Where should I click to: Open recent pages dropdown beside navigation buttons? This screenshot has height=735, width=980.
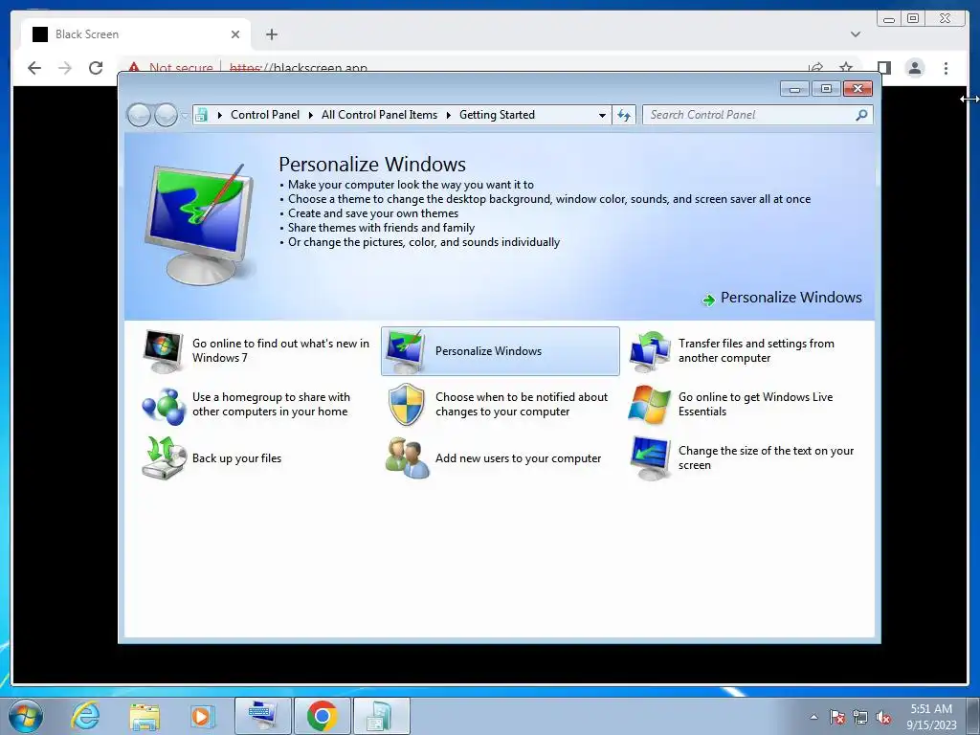pyautogui.click(x=184, y=115)
